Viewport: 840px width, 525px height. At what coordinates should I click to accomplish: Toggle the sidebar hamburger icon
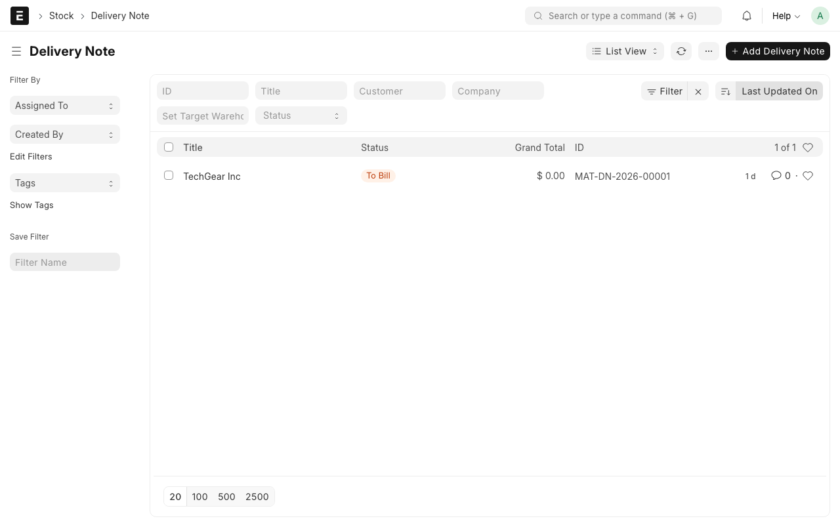click(16, 51)
